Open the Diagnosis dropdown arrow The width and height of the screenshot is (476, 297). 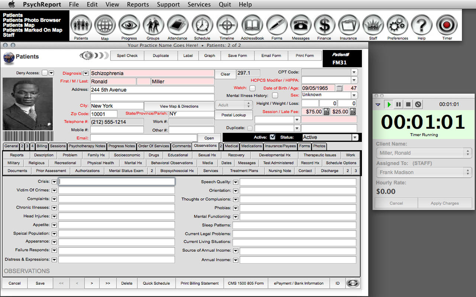click(x=86, y=74)
